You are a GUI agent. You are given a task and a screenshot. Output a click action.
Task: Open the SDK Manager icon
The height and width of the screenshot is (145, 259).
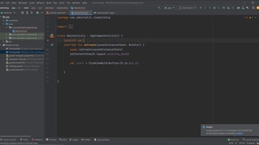point(248,8)
